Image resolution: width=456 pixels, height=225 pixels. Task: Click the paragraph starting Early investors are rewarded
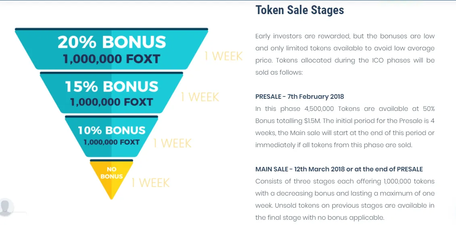(x=345, y=54)
